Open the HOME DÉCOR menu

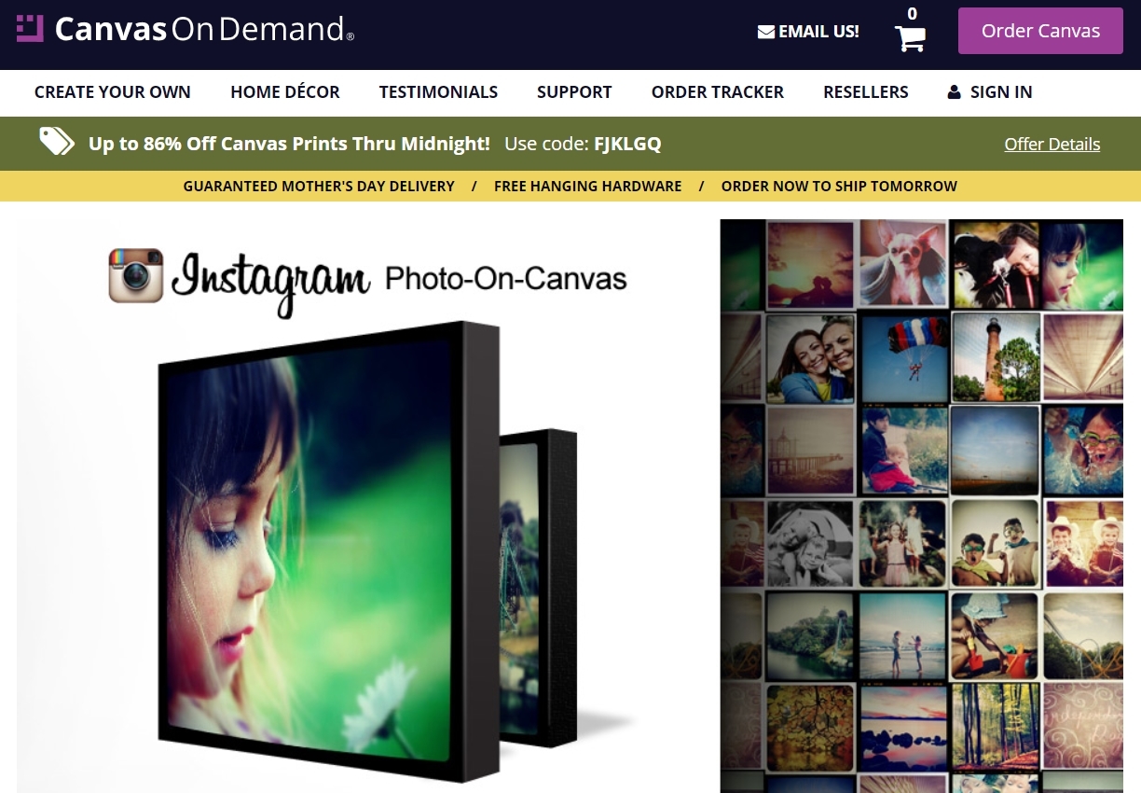tap(284, 92)
